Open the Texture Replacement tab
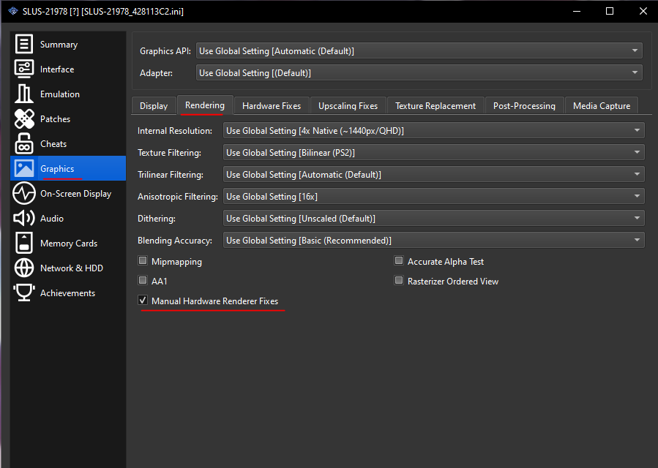The height and width of the screenshot is (468, 658). coord(435,106)
